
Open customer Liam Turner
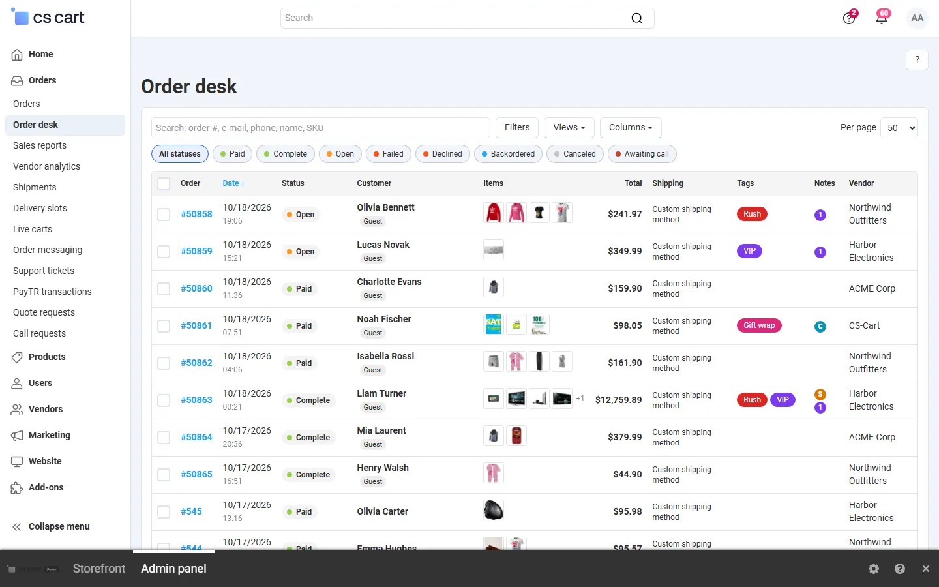pos(381,393)
